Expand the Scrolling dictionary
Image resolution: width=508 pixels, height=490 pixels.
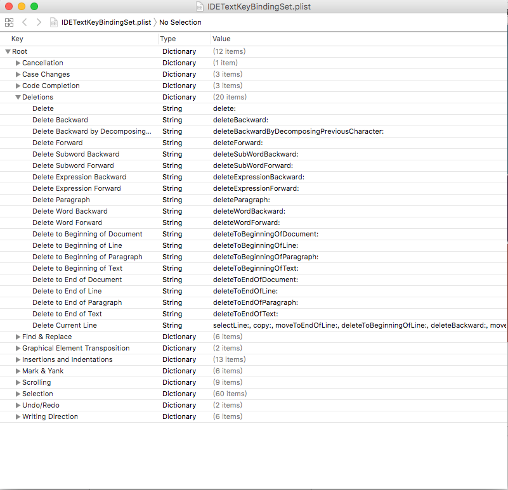[18, 382]
